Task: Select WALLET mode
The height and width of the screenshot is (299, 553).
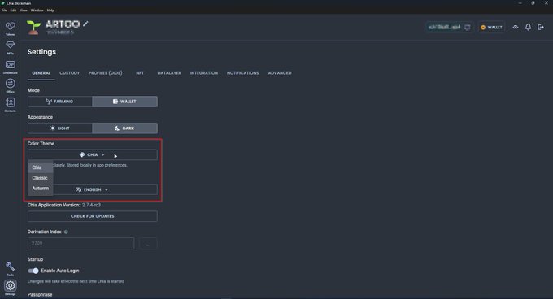Action: [125, 102]
